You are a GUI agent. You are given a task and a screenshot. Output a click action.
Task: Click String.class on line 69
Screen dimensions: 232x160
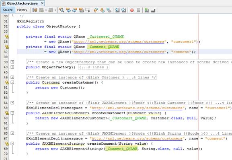coord(155,149)
